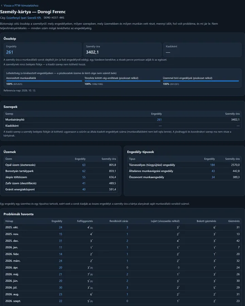
Task: Open Rendkívüli zárás count for 2026. aug.
Action: 127,294
